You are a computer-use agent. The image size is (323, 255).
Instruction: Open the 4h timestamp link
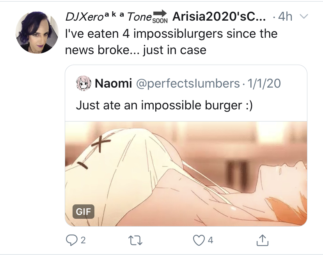[x=285, y=16]
